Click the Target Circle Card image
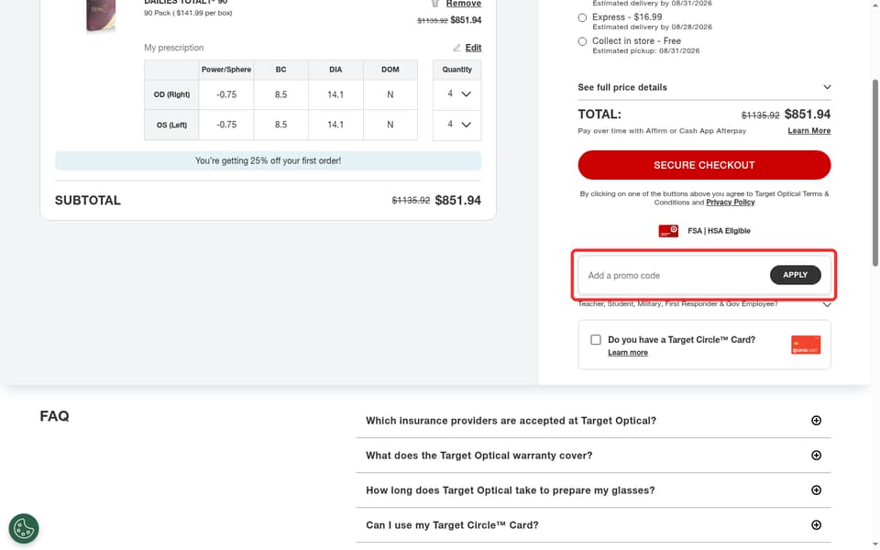Viewport: 880px width, 550px height. coord(806,345)
